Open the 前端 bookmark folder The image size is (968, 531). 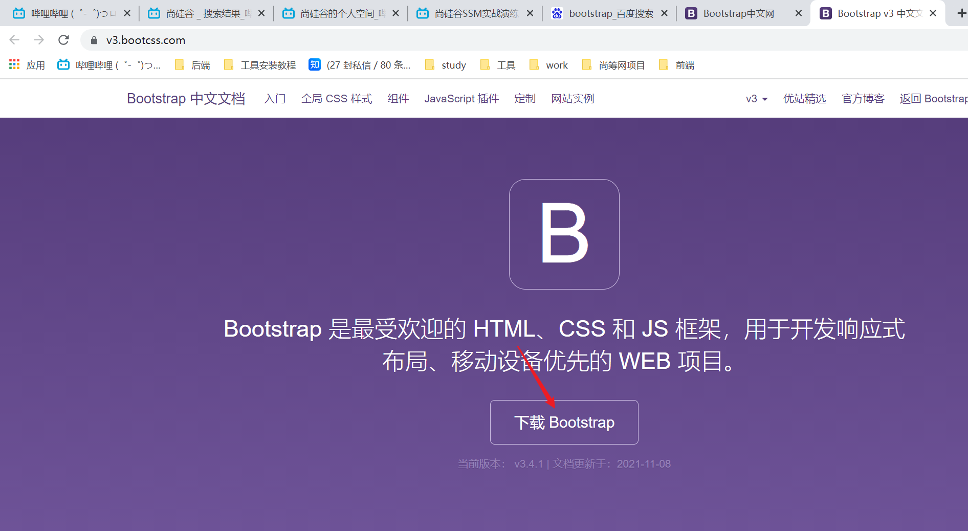[676, 65]
